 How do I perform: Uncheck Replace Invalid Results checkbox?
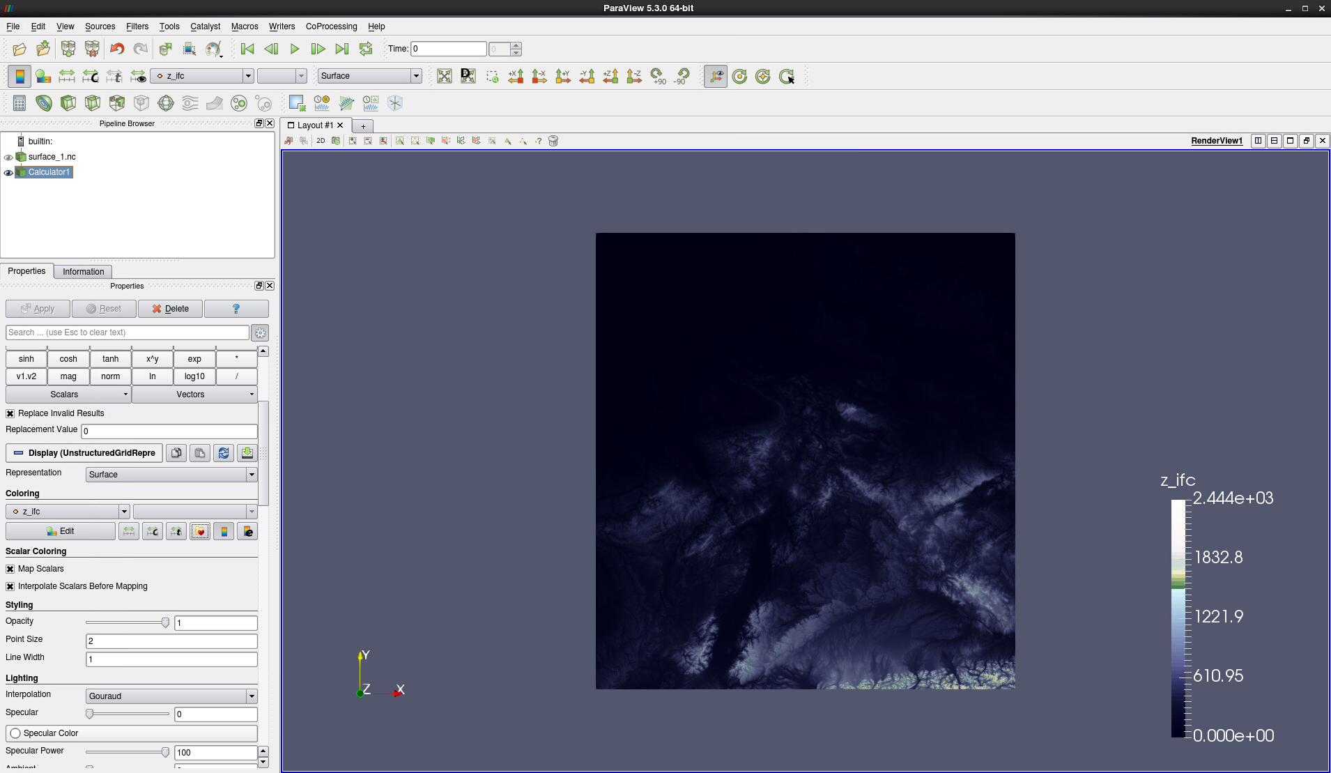tap(10, 413)
